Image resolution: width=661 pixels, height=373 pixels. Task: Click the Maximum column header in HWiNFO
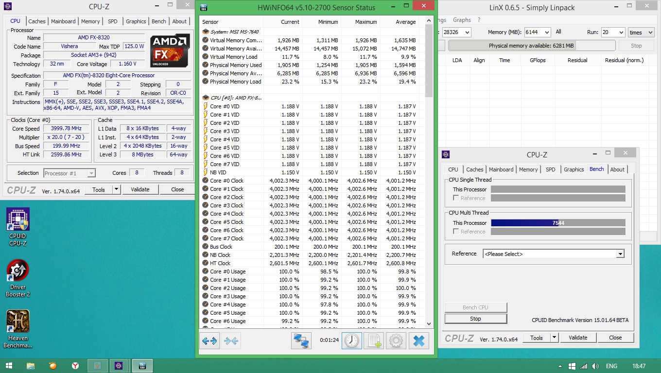coord(360,22)
